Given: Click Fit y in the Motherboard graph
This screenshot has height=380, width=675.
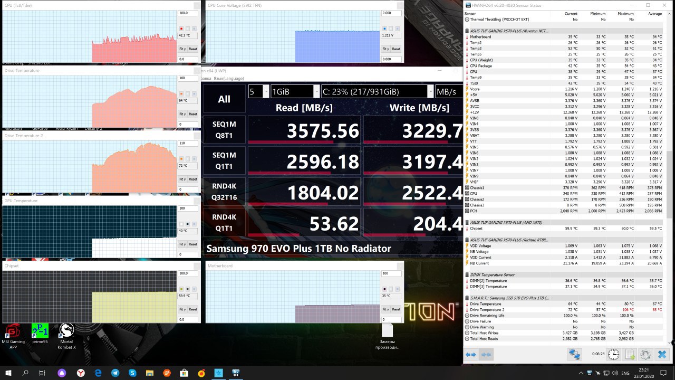Looking at the screenshot, I should [385, 309].
